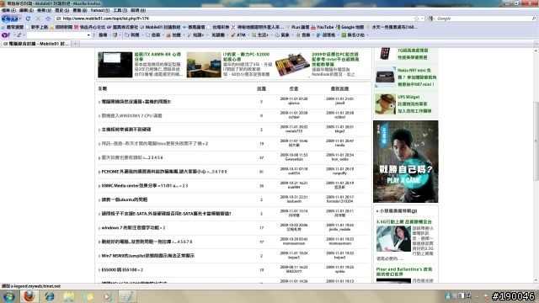Viewport: 539px width, 303px height.
Task: Click the 生活+ button on Yahoo toolbar
Action: point(260,35)
